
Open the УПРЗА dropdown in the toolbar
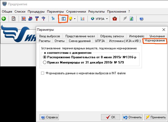107,19
